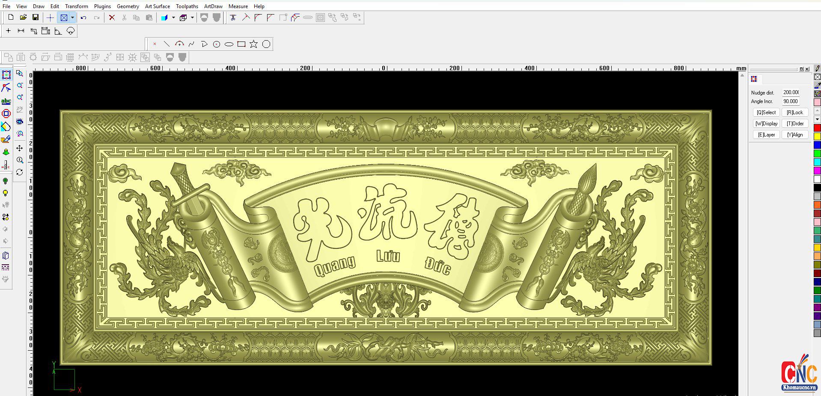The image size is (821, 396).
Task: Select the star shape drawing tool
Action: tap(254, 44)
